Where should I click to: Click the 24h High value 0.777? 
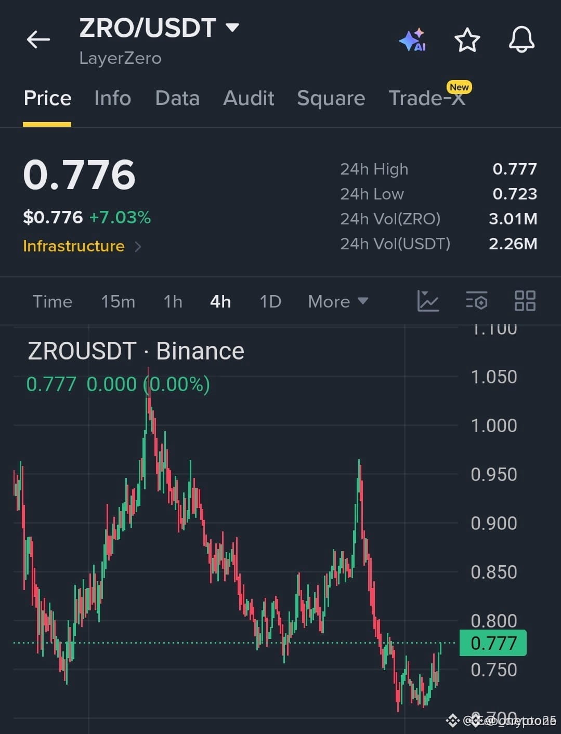point(515,169)
